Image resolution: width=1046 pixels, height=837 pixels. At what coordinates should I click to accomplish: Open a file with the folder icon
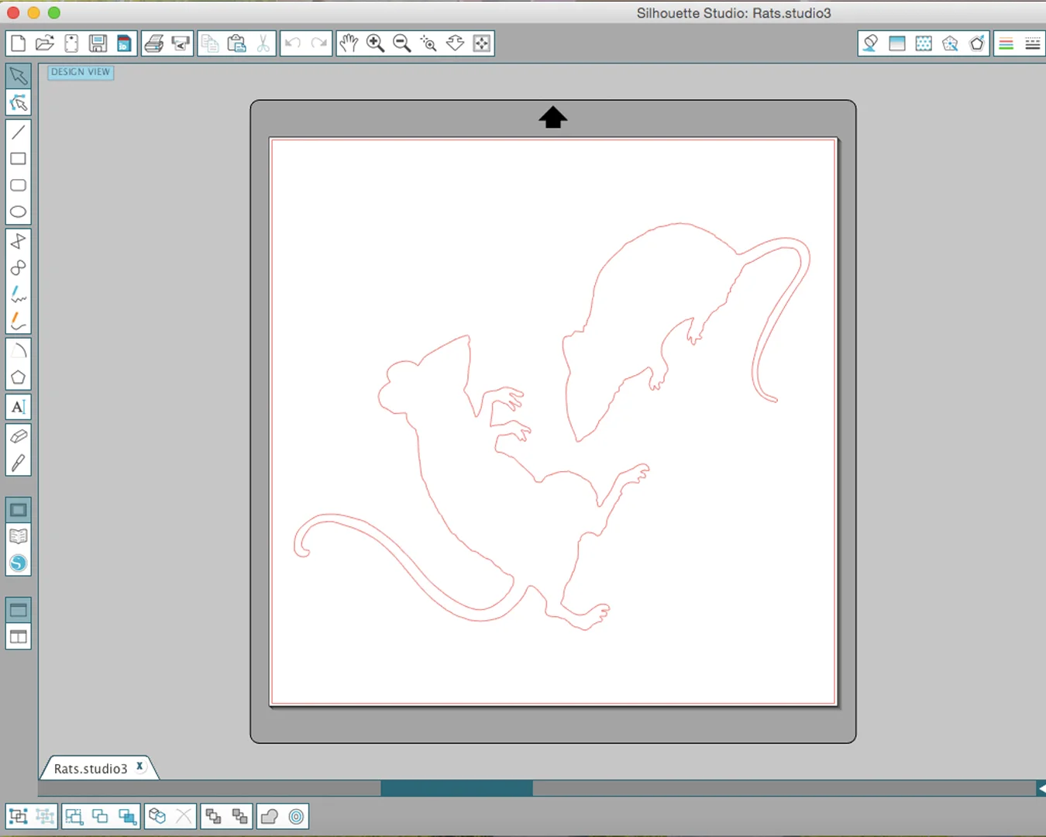tap(45, 43)
